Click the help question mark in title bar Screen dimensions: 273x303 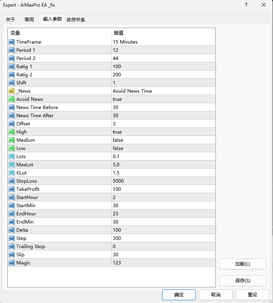tap(246, 5)
